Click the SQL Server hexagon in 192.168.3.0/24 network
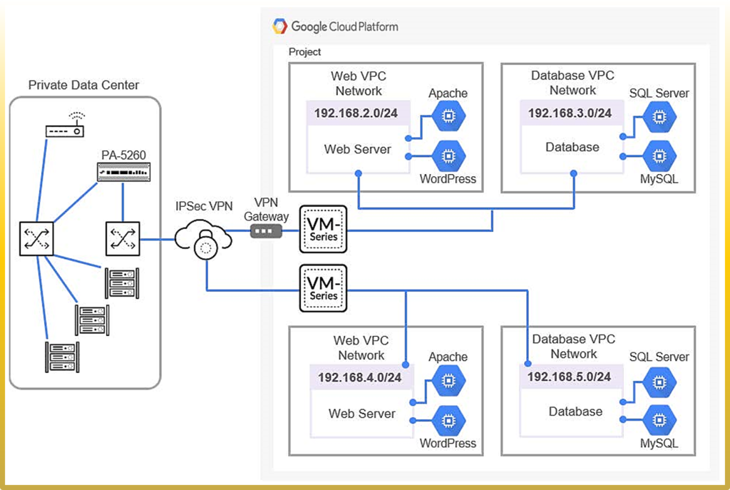The height and width of the screenshot is (490, 730). coord(659,116)
